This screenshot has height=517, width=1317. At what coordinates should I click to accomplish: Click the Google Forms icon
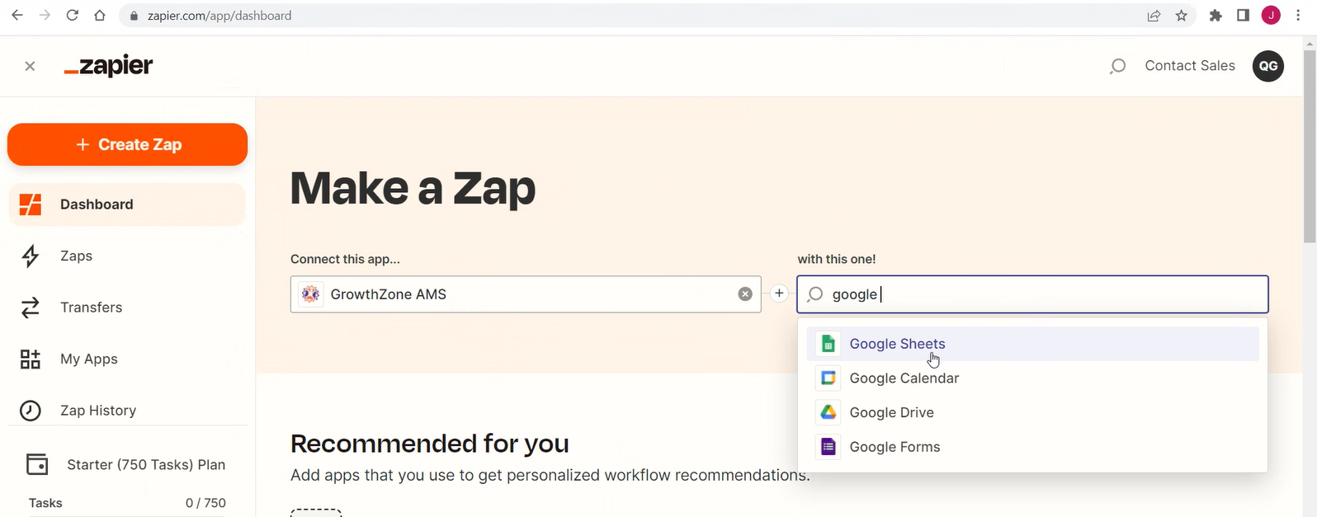(x=828, y=447)
